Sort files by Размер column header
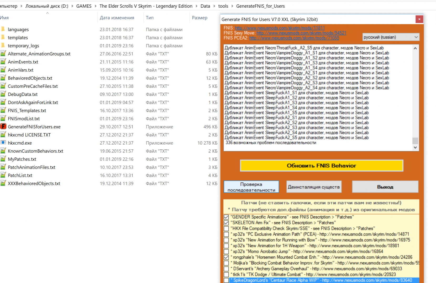Image resolution: width=436 pixels, height=283 pixels. 199,18
